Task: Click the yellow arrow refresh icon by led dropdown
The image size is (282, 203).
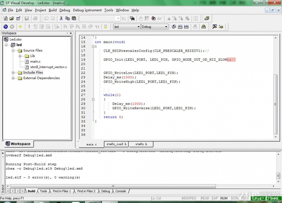Action: click(x=106, y=27)
